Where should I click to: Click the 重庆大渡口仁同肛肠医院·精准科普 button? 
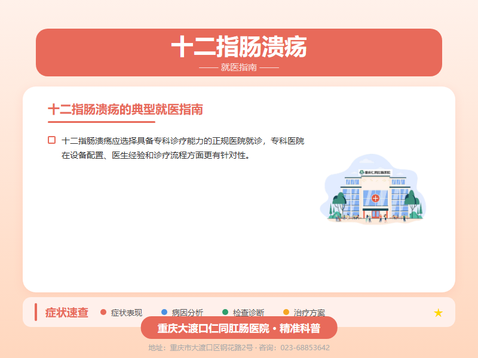[239, 328]
